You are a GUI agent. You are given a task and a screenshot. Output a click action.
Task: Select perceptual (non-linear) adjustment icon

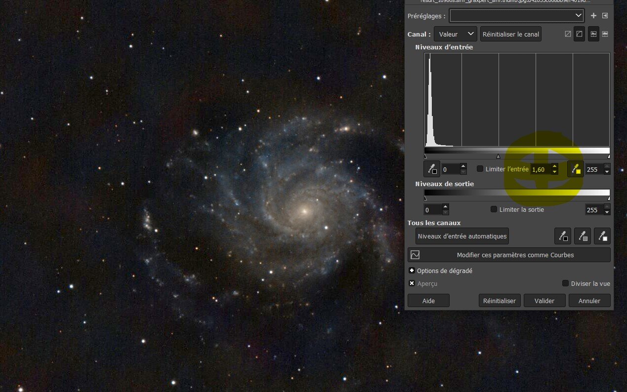click(579, 34)
